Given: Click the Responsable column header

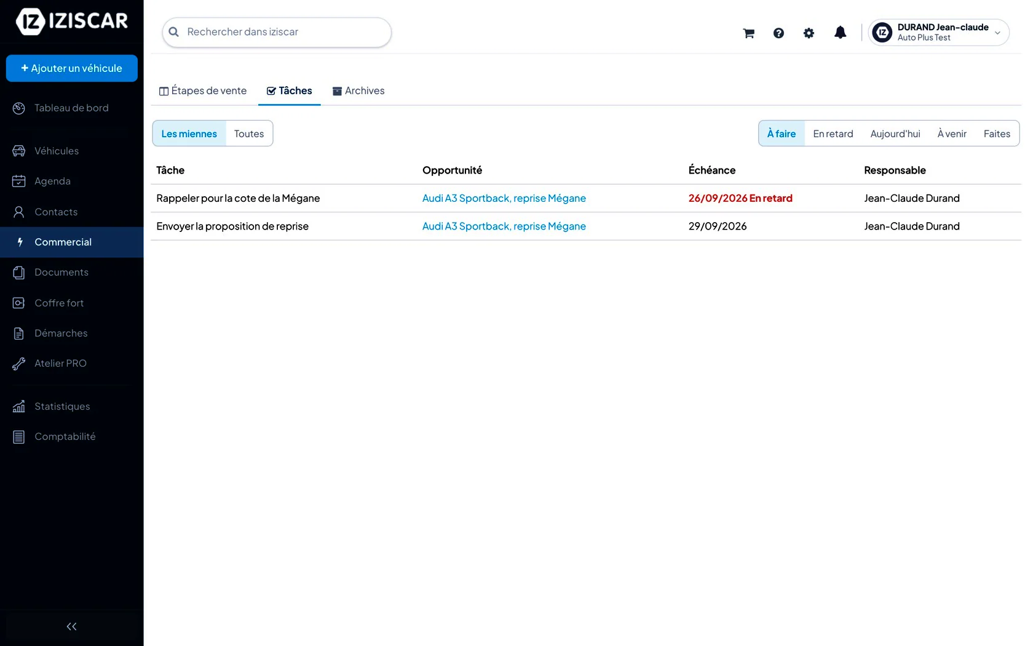Looking at the screenshot, I should [x=895, y=170].
